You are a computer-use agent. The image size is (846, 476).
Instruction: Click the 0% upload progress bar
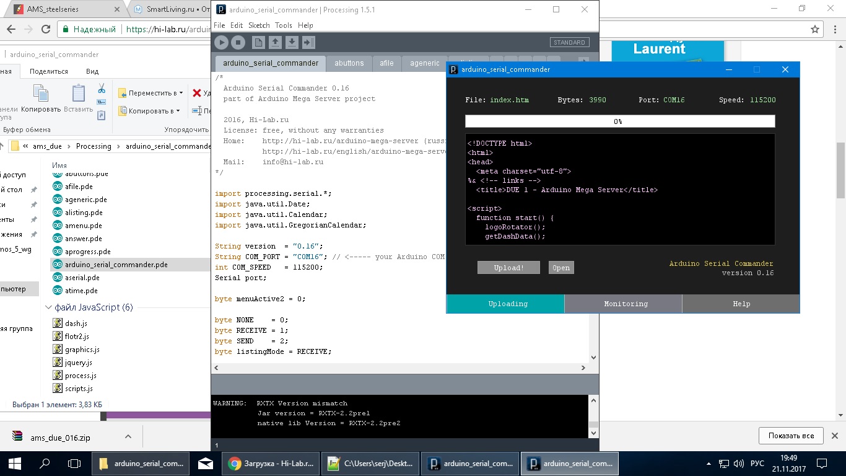[x=619, y=121]
